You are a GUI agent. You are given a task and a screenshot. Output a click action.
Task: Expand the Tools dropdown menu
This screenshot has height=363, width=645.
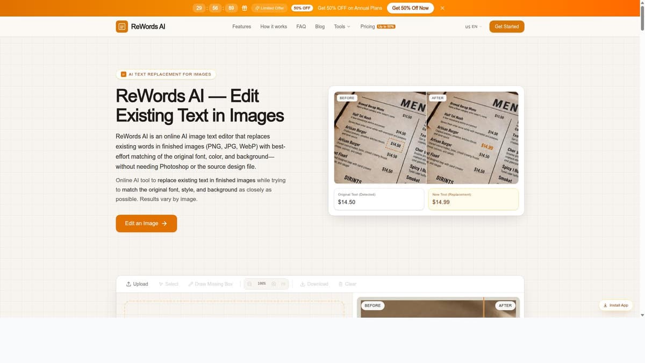click(342, 26)
